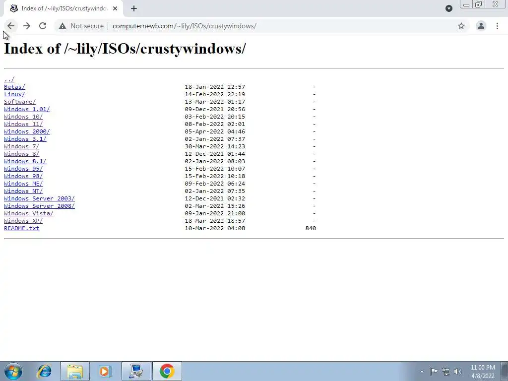The image size is (508, 381).
Task: Open the Windows 2000/ folder link
Action: point(27,131)
